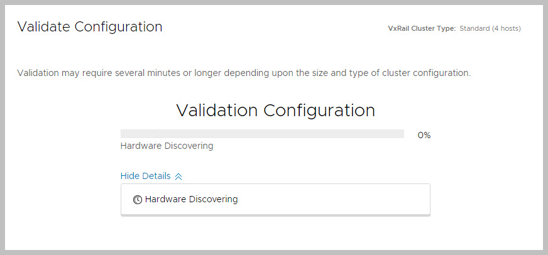The width and height of the screenshot is (548, 255).
Task: Click the validation time description sentence
Action: click(x=244, y=73)
